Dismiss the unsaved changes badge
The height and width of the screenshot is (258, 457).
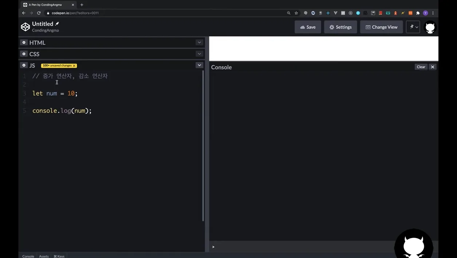(74, 66)
